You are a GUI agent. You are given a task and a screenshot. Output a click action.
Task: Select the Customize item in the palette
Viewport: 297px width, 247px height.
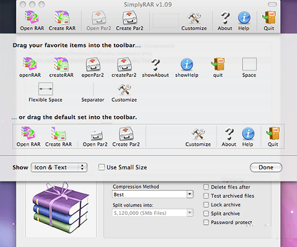(x=124, y=93)
